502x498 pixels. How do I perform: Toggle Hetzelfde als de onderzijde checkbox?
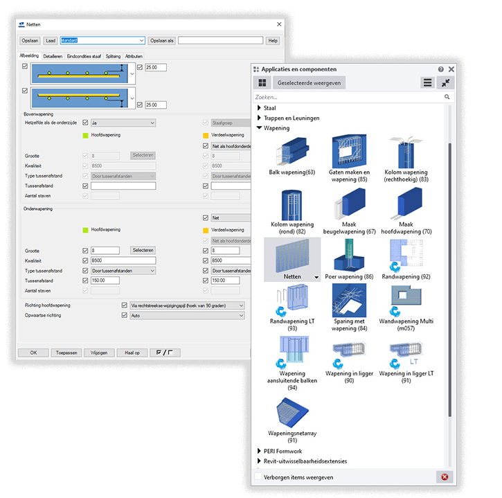click(x=85, y=123)
